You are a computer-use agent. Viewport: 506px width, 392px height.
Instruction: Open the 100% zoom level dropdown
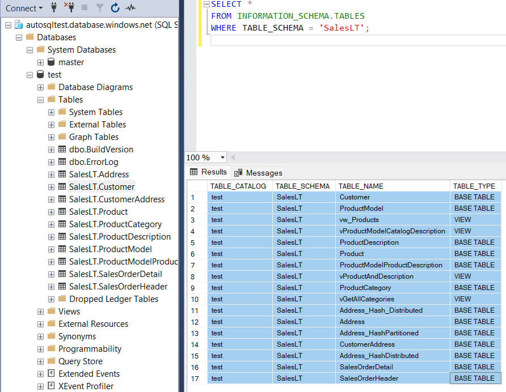tap(222, 157)
